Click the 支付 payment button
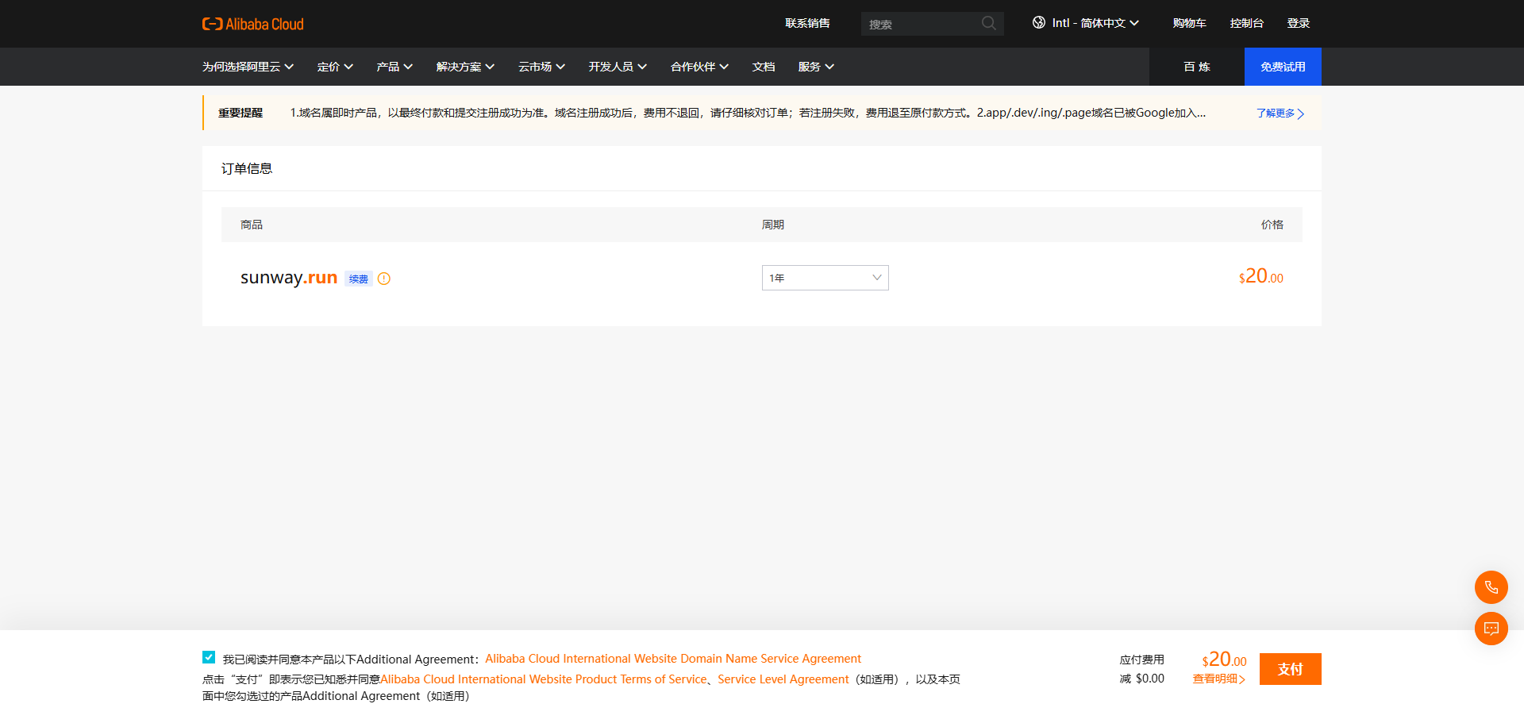Screen dimensions: 1524x723 [x=1289, y=669]
